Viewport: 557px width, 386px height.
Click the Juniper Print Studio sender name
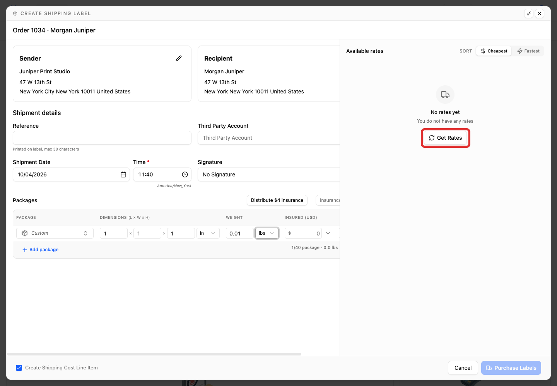pos(45,71)
